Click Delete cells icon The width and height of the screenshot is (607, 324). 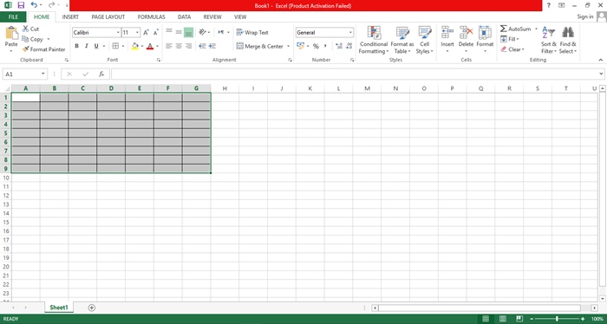tap(467, 33)
